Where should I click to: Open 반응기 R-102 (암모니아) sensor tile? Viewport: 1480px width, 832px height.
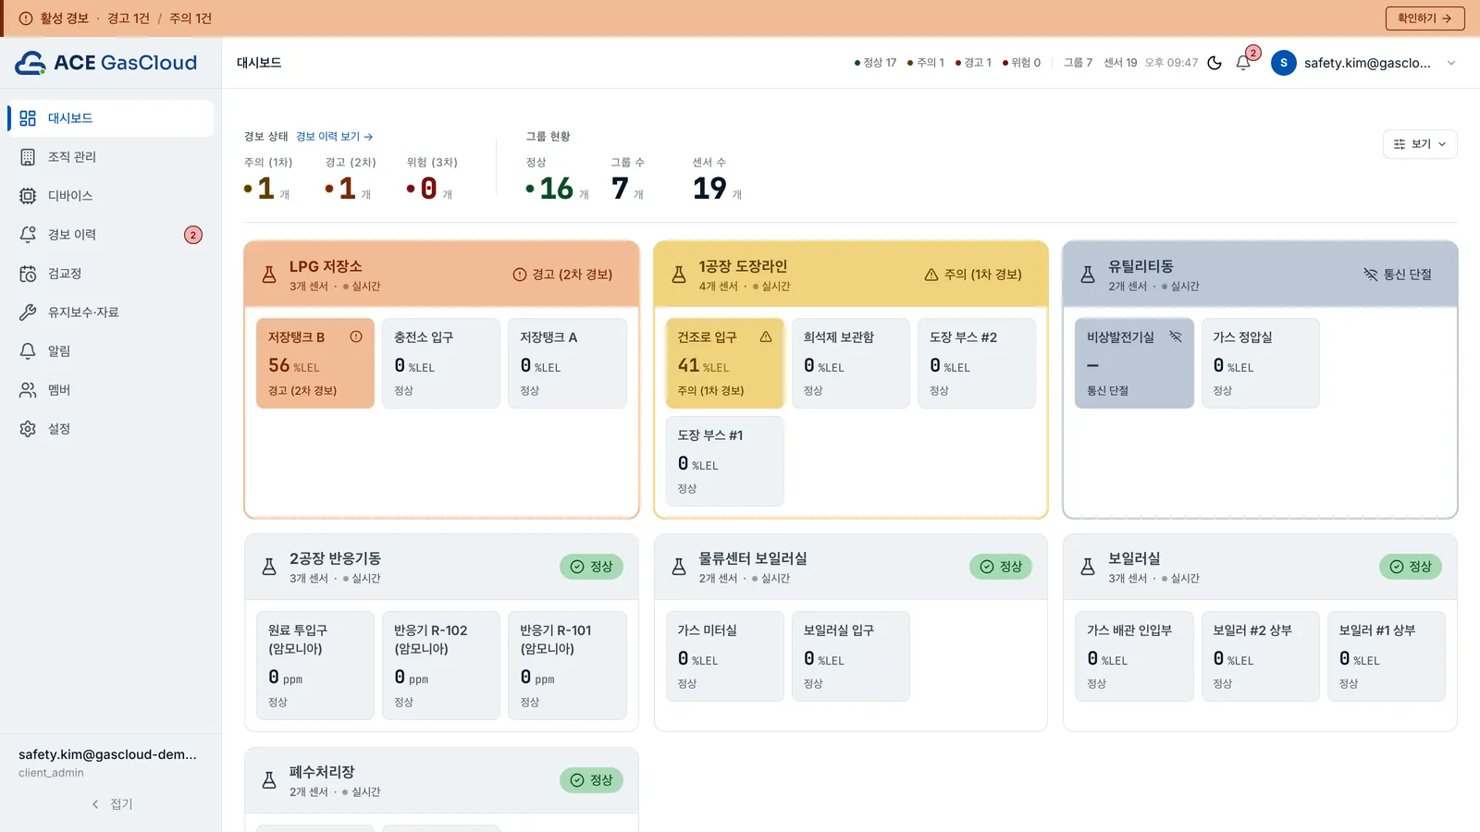(x=441, y=666)
